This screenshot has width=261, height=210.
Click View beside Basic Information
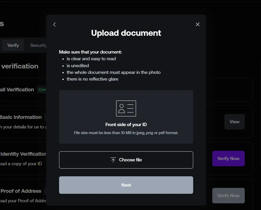(x=234, y=122)
